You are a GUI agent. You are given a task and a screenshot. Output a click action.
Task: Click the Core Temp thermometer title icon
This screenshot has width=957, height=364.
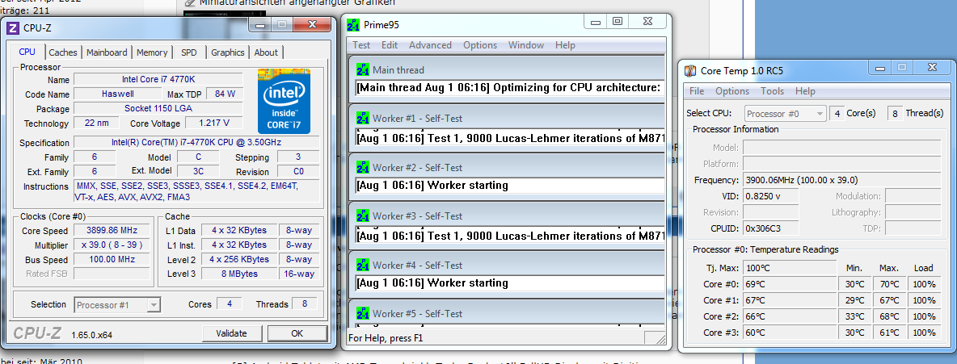pos(689,71)
